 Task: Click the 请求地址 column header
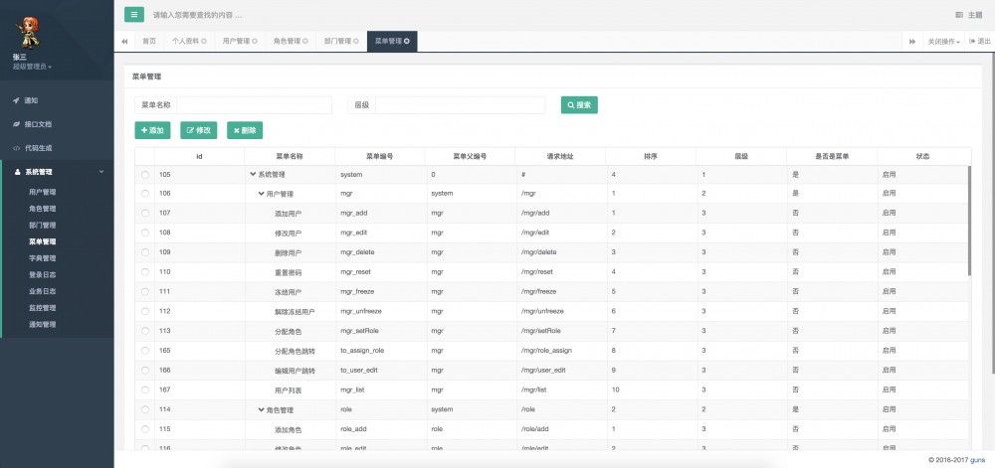coord(560,156)
